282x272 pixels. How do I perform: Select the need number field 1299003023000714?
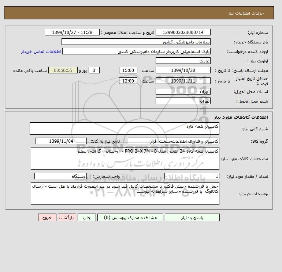pos(183,32)
